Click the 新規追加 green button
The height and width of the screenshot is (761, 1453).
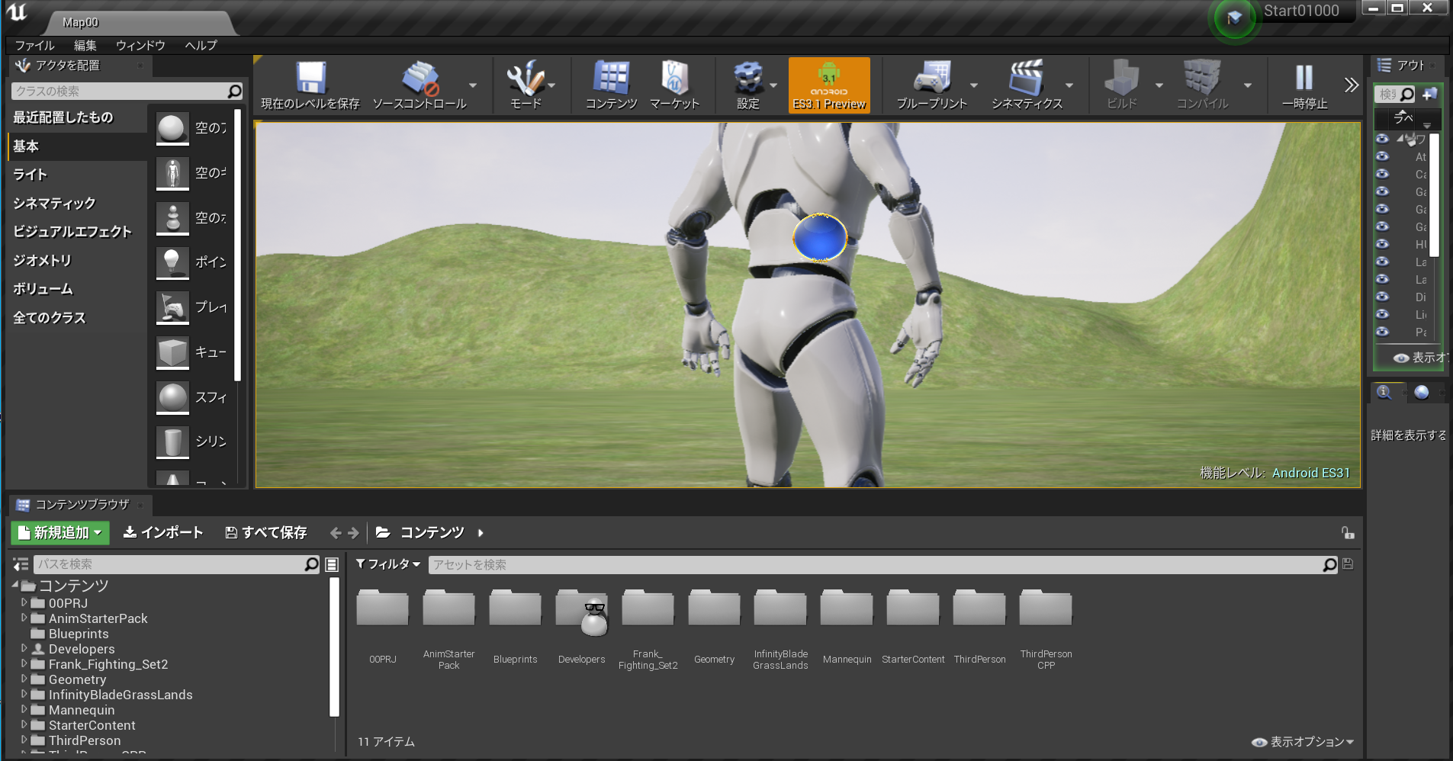(x=60, y=533)
